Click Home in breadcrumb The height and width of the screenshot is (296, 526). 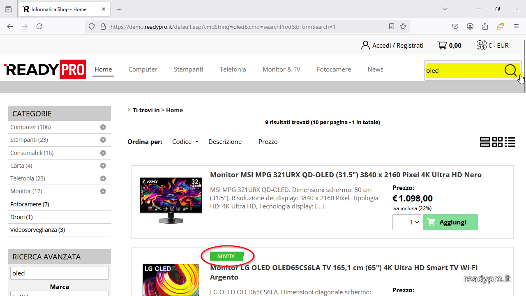click(x=174, y=110)
